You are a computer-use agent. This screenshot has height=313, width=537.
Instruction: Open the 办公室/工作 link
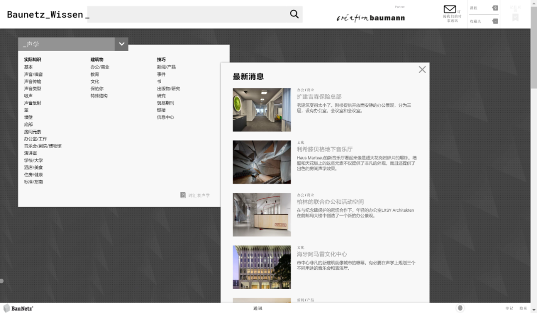tap(36, 139)
